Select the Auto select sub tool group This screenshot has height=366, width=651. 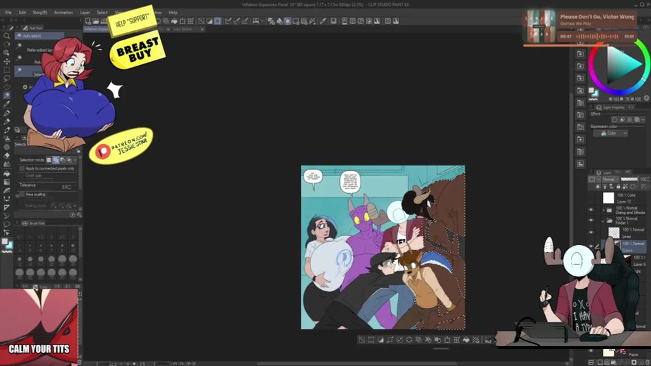tap(39, 36)
